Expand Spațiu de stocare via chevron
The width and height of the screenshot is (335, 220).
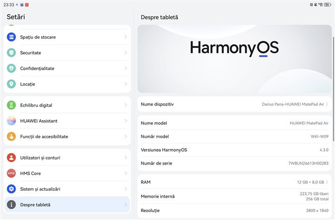click(126, 37)
